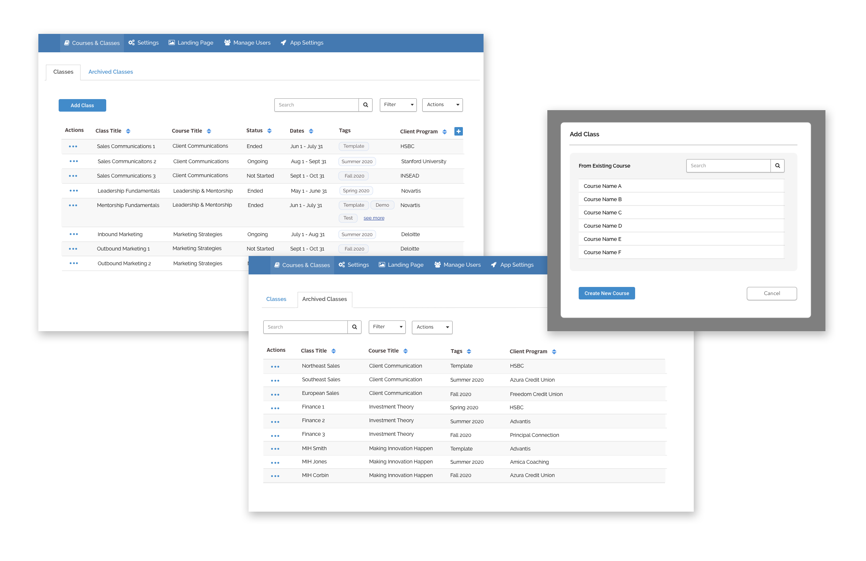Sort Class Title column in Classes table
The width and height of the screenshot is (866, 561).
pyautogui.click(x=128, y=131)
